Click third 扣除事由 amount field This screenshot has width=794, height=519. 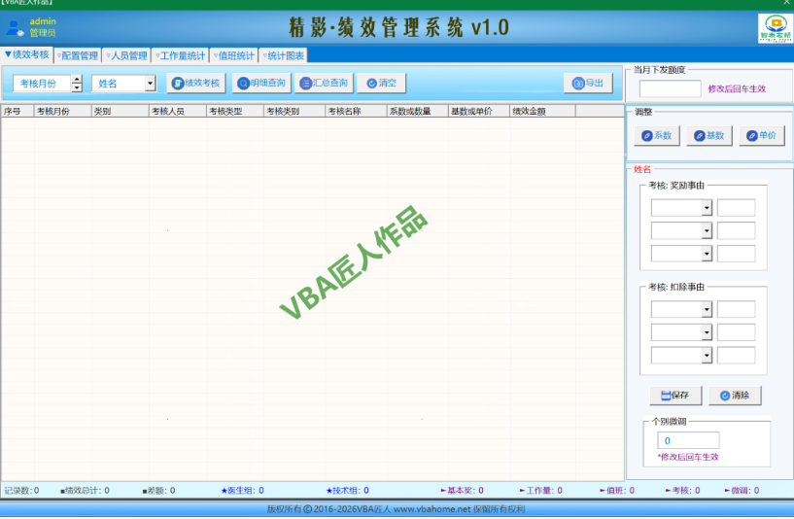736,356
